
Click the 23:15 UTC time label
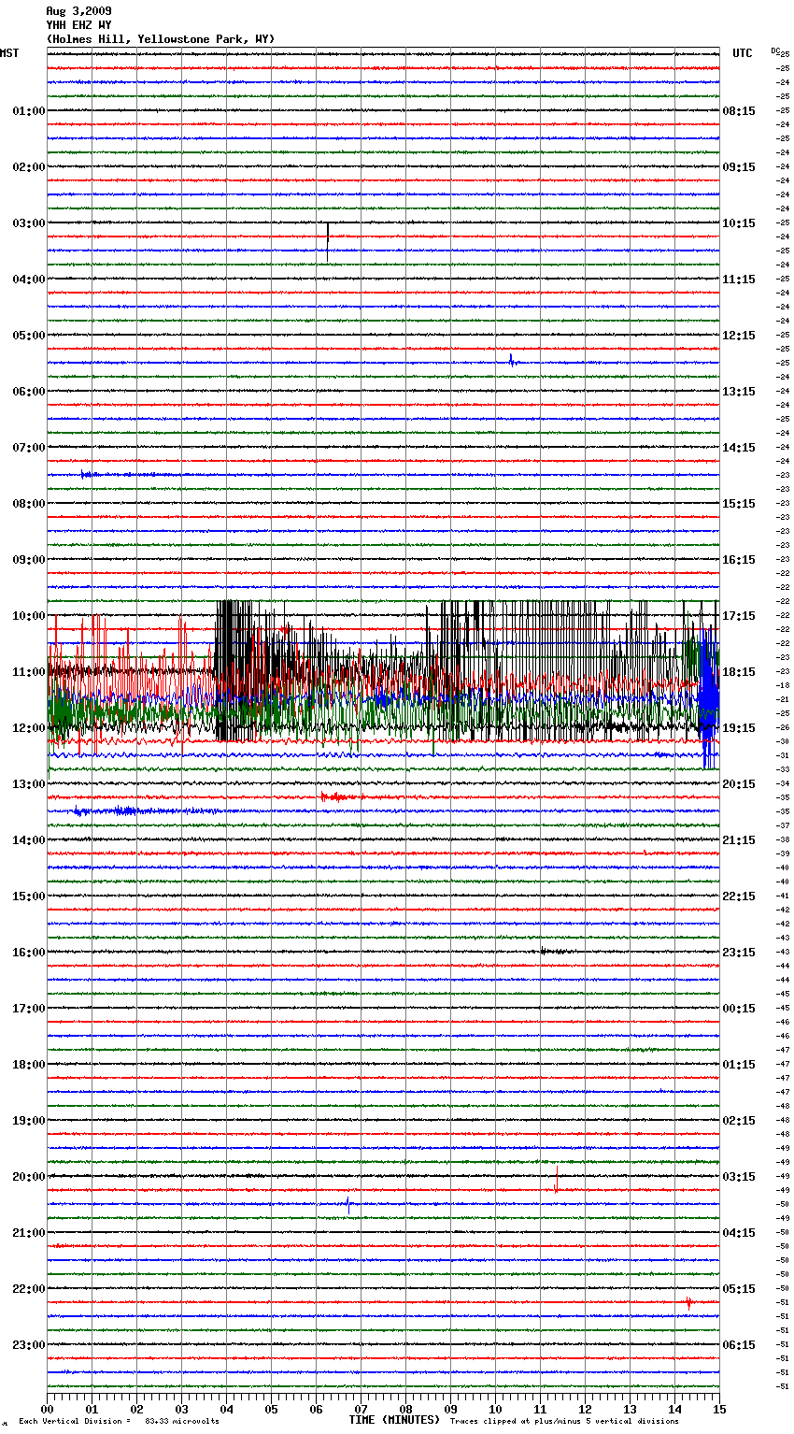tap(739, 953)
